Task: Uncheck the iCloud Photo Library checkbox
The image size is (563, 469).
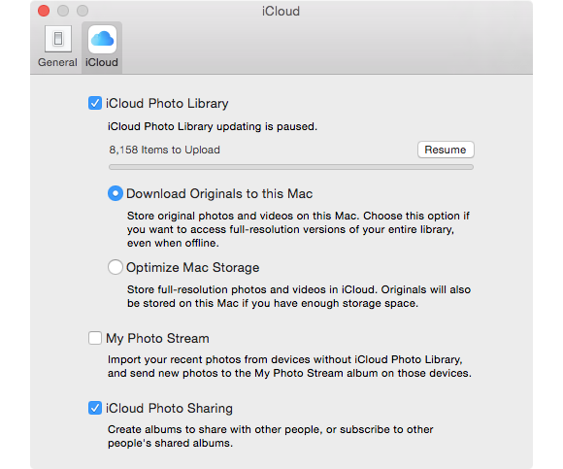Action: point(95,103)
